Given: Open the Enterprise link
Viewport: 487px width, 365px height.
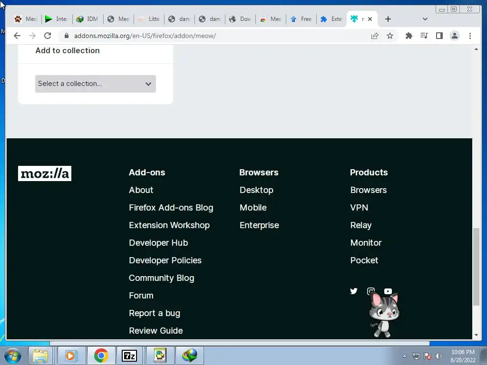Looking at the screenshot, I should 259,225.
